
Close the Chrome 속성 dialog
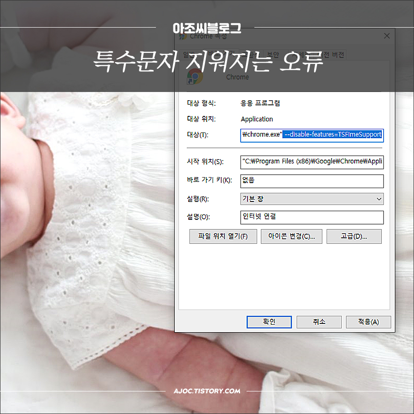click(x=387, y=35)
